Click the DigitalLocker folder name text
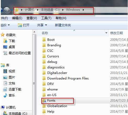This screenshot has height=115, width=128. [57, 73]
